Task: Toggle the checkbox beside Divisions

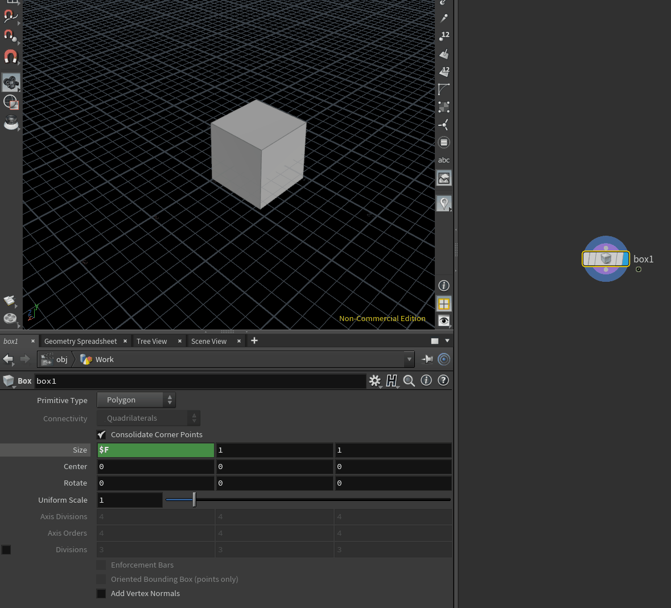Action: click(x=6, y=549)
